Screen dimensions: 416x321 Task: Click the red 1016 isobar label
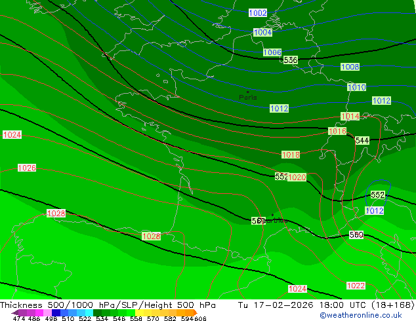pos(337,131)
